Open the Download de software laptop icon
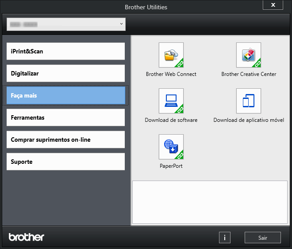 [171, 101]
